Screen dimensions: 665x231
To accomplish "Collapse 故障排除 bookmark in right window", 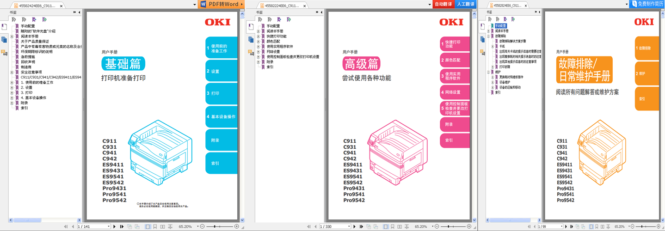I will 488,36.
